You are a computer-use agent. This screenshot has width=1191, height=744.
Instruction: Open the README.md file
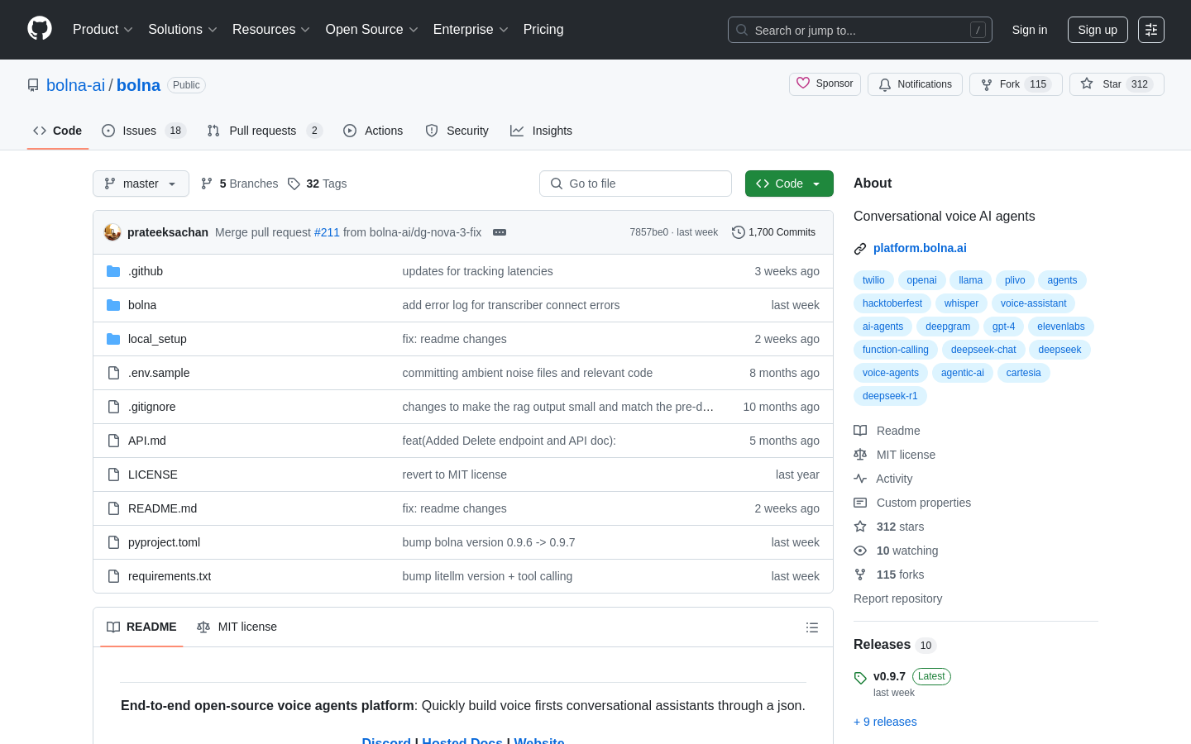click(x=162, y=508)
